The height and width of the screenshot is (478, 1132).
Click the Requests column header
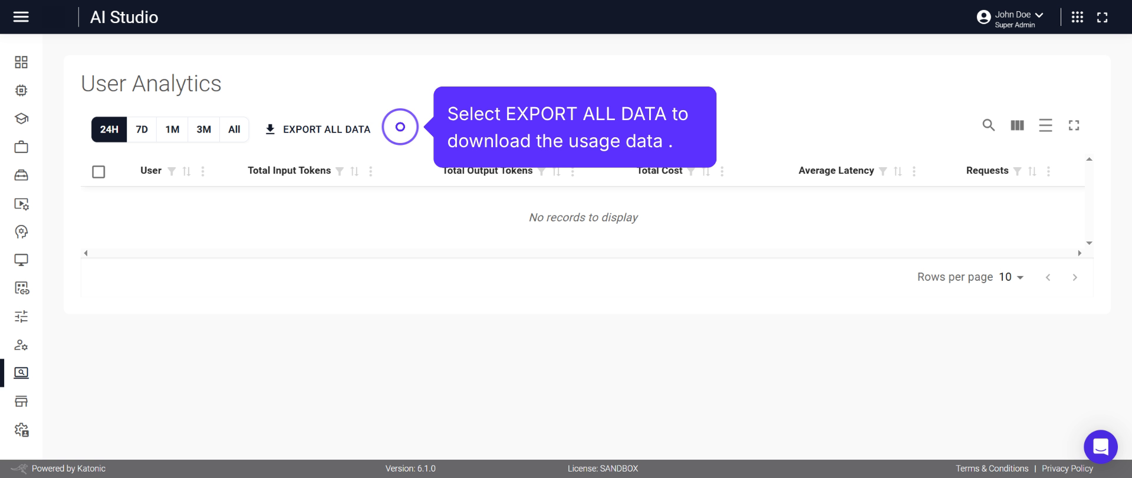[987, 171]
